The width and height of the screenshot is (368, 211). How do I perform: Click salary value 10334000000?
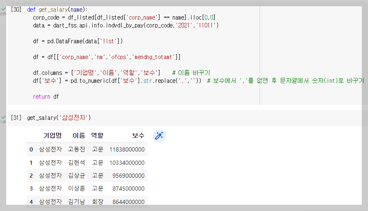pos(127,163)
